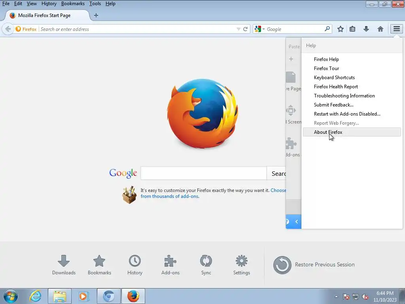This screenshot has width=405, height=304.
Task: Select Firefox Health Report
Action: click(352, 87)
